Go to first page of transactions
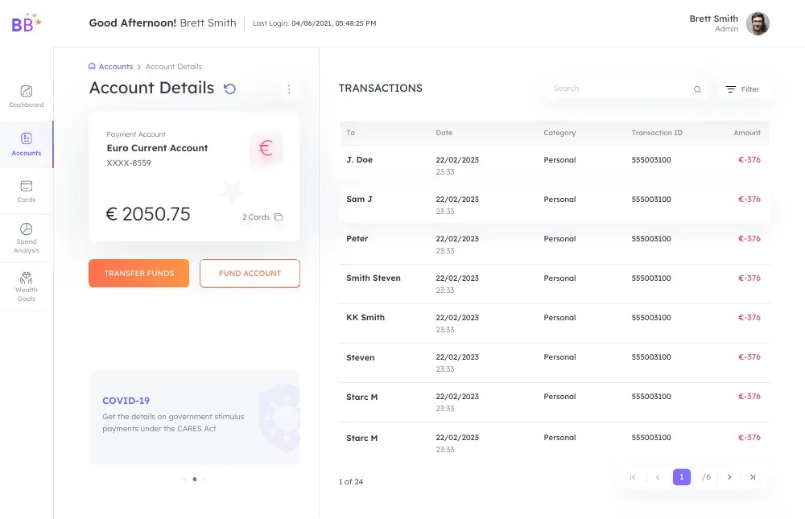Screen dimensions: 805x519 (633, 477)
